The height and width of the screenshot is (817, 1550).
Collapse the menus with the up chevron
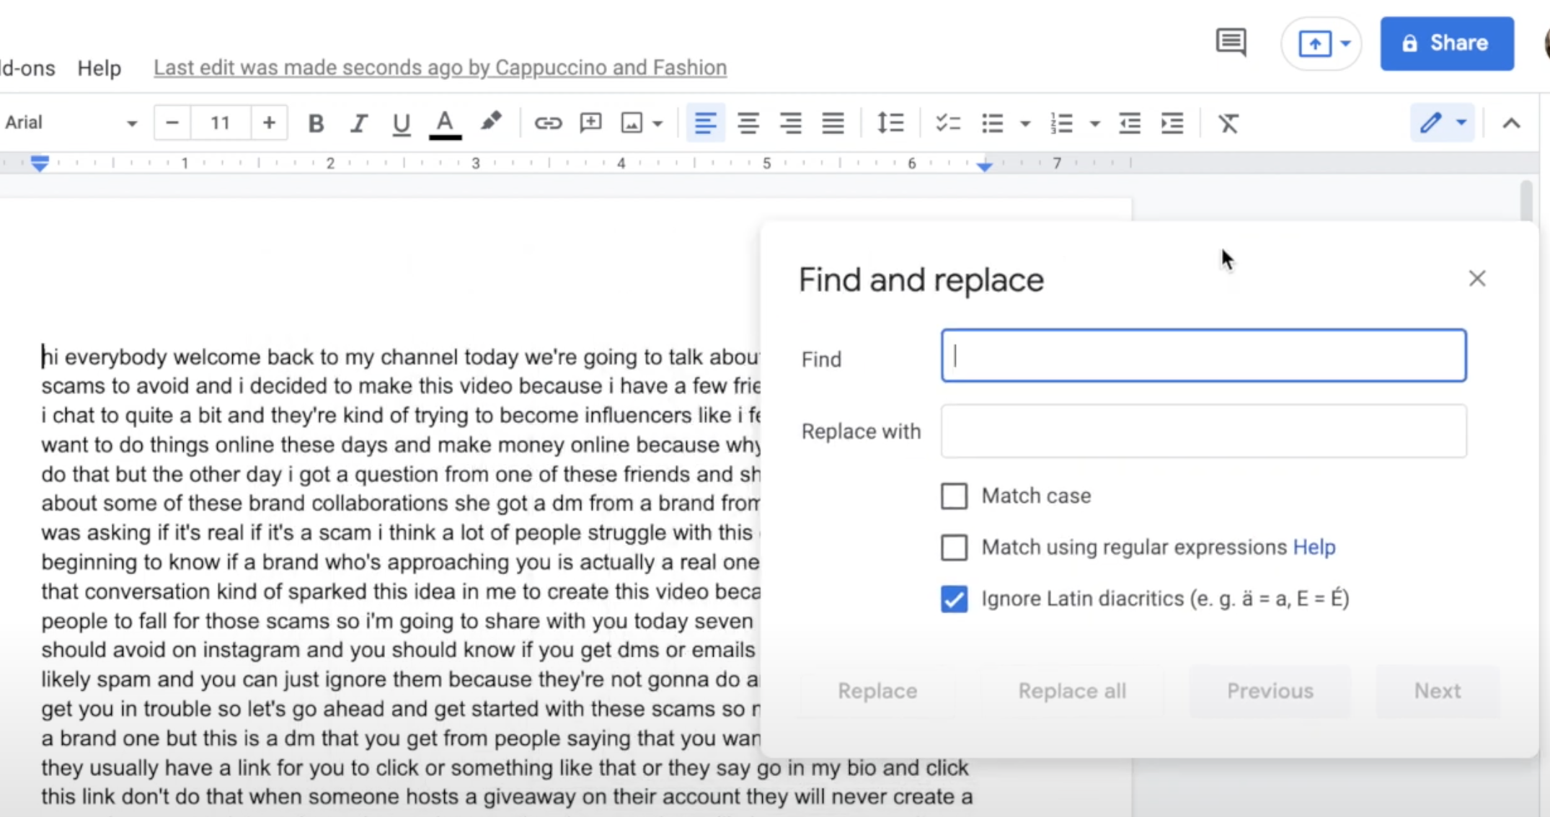click(x=1511, y=124)
